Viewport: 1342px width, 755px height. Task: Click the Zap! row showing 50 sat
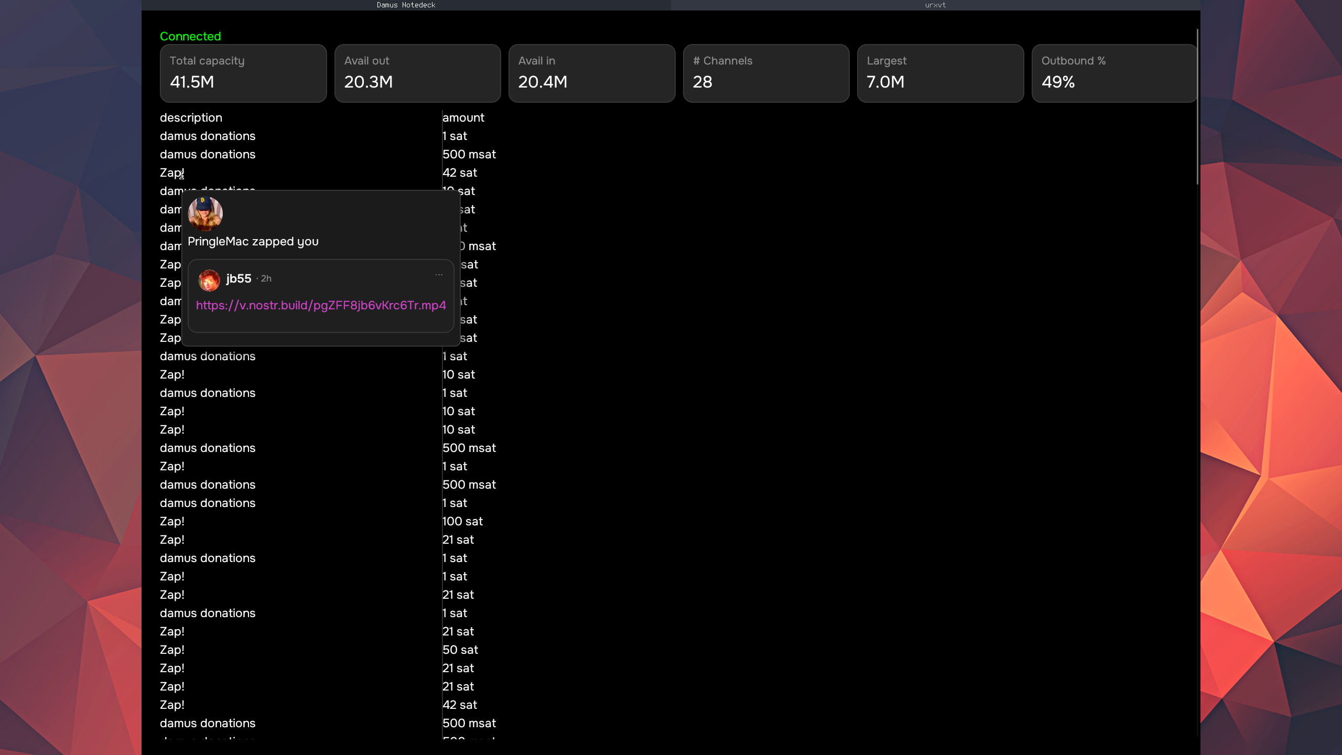point(171,650)
